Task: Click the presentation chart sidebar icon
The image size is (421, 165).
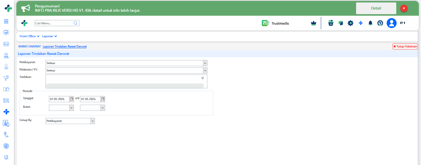Action: coord(6,32)
